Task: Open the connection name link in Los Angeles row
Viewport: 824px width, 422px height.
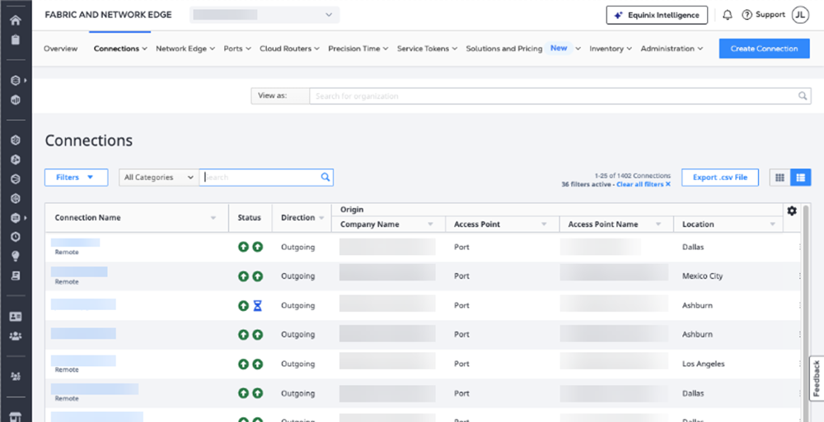Action: pos(83,360)
